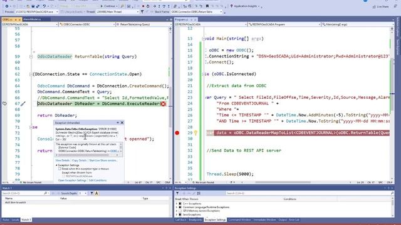This screenshot has height=225, width=401.
Task: Click the Restart debugging icon
Action: point(148,6)
